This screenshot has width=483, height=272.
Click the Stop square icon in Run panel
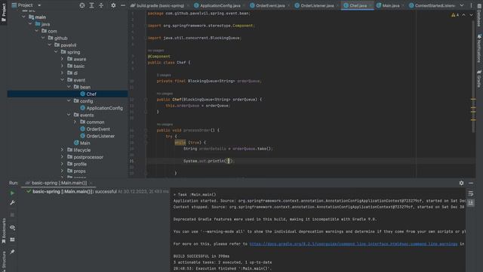(12, 215)
